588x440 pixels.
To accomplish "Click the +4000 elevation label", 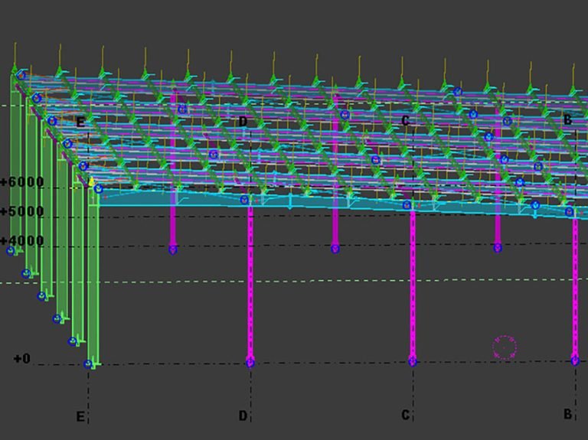I will pyautogui.click(x=22, y=240).
